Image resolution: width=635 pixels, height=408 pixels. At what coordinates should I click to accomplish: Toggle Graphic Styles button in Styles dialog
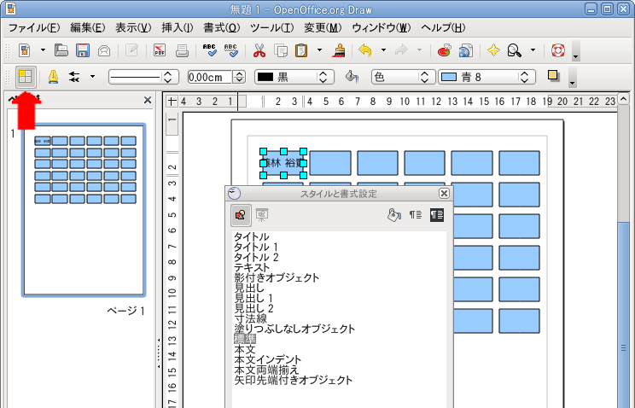click(x=241, y=215)
